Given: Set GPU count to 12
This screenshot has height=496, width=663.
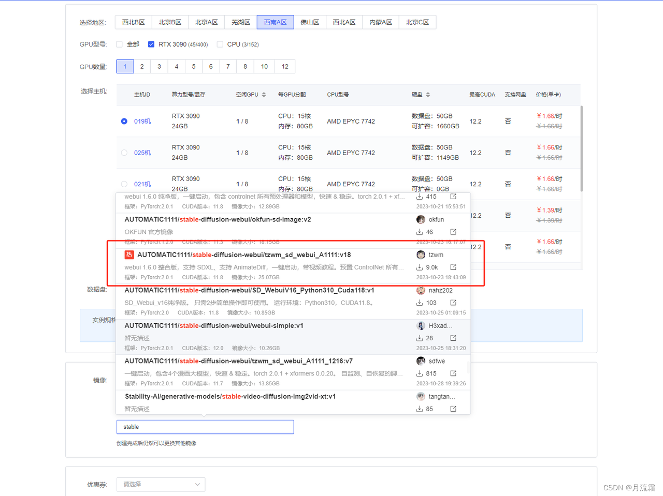Looking at the screenshot, I should pyautogui.click(x=285, y=66).
